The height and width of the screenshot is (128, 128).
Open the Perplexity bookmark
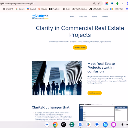point(55,9)
